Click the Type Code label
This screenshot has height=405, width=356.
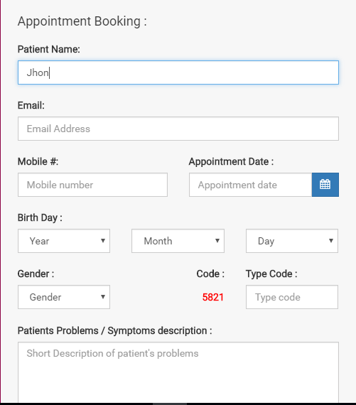click(x=271, y=274)
